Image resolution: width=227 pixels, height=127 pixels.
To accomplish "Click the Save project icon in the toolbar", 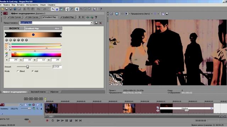I will click(6, 9).
